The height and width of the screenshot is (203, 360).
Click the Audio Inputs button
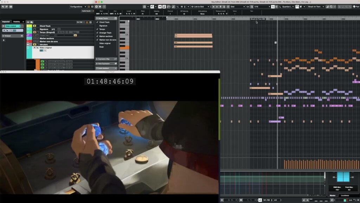[x=86, y=11]
